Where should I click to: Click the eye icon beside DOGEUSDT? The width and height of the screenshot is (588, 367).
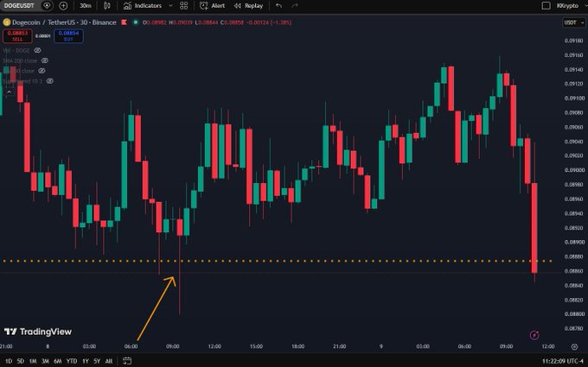coord(47,6)
